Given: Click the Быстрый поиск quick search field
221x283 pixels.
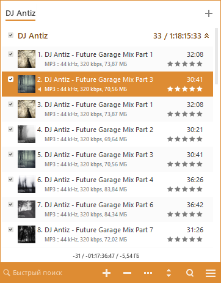Looking at the screenshot, I should (38, 273).
